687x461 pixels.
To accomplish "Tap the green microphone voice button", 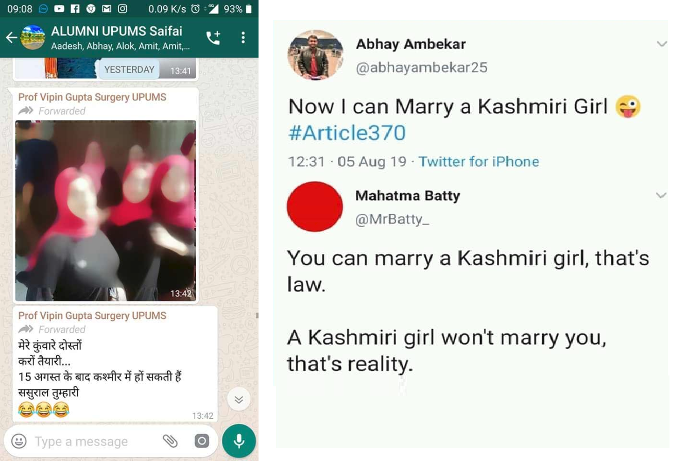I will pyautogui.click(x=239, y=441).
